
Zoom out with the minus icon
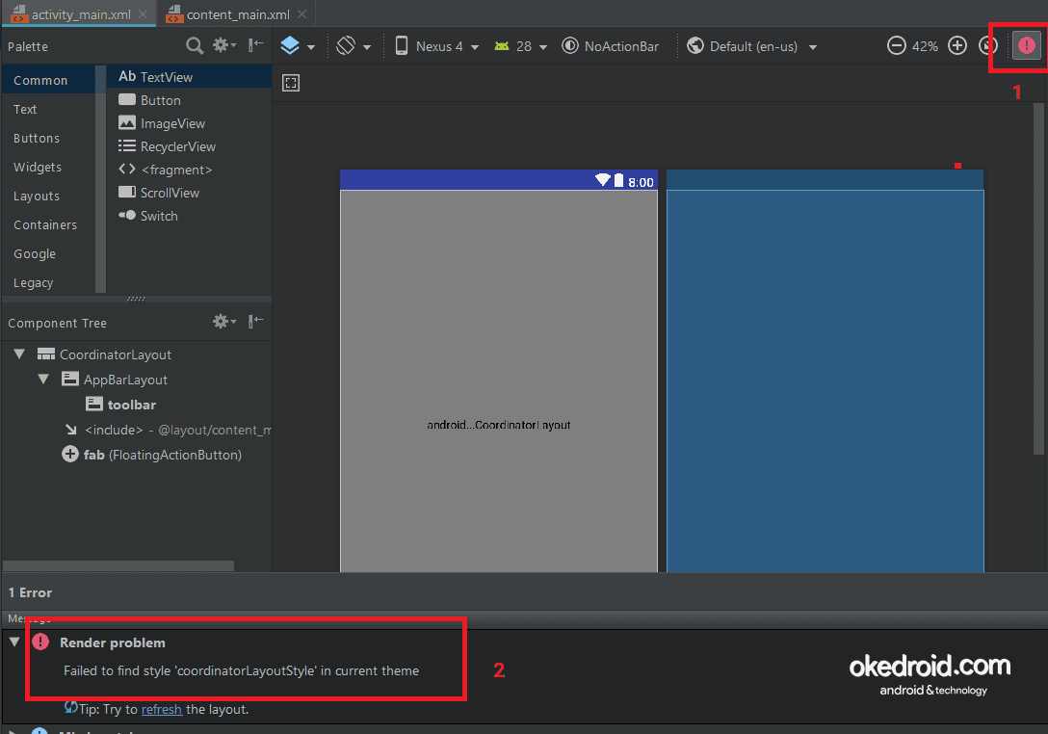click(x=896, y=45)
